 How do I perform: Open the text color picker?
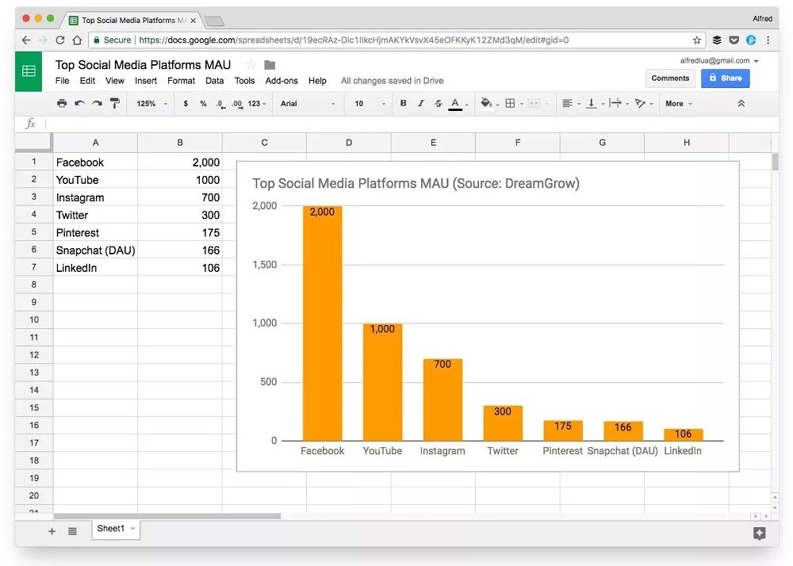click(x=455, y=104)
